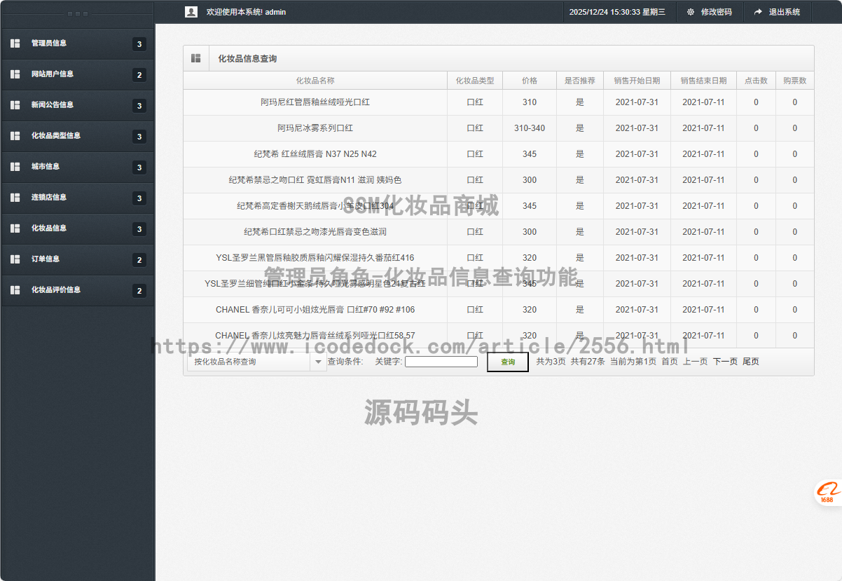The width and height of the screenshot is (842, 581).
Task: Click inside the 关键字 input field
Action: (x=441, y=361)
